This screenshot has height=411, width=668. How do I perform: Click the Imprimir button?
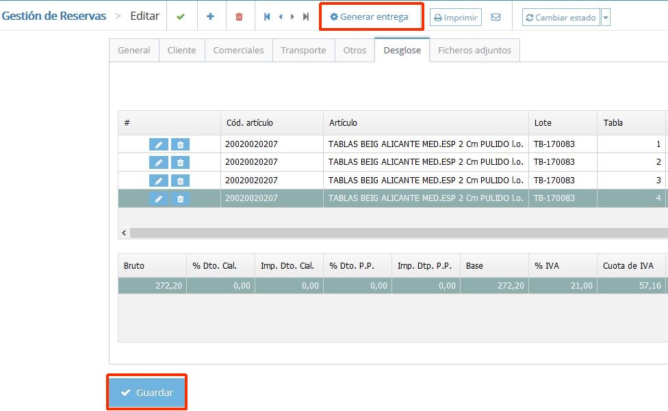(x=455, y=18)
